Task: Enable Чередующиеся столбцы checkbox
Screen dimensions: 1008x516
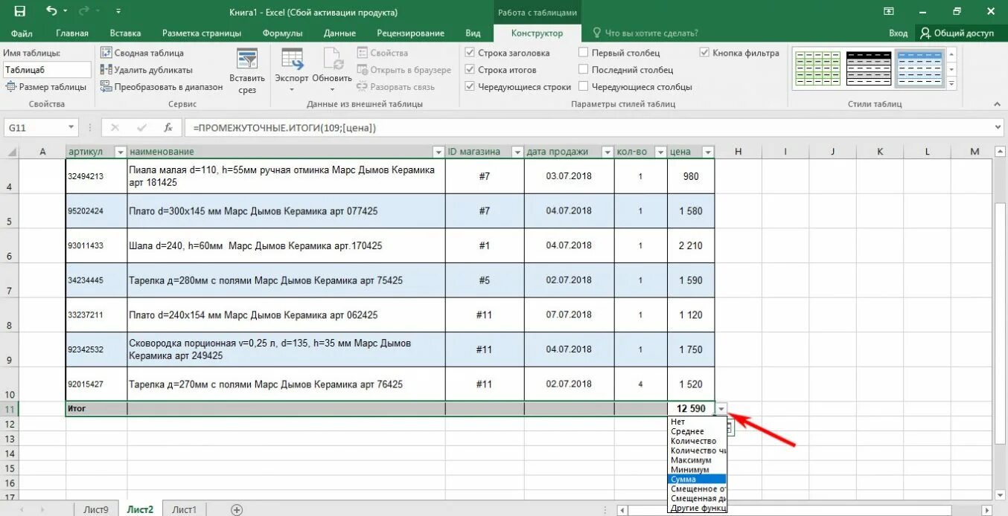Action: (584, 87)
